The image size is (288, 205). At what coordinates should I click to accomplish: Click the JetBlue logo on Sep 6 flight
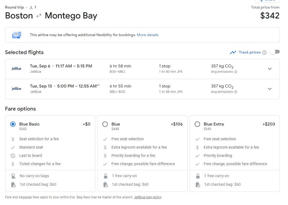[x=17, y=69]
